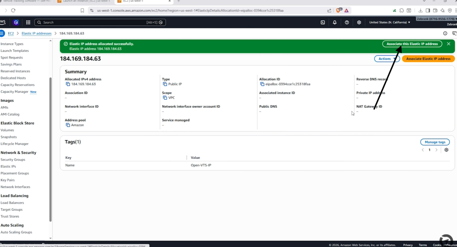Click the Privacy footer link
The height and width of the screenshot is (247, 457).
click(x=408, y=245)
